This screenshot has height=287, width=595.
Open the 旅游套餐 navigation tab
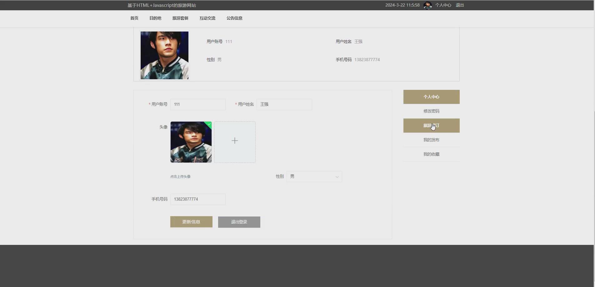point(180,18)
